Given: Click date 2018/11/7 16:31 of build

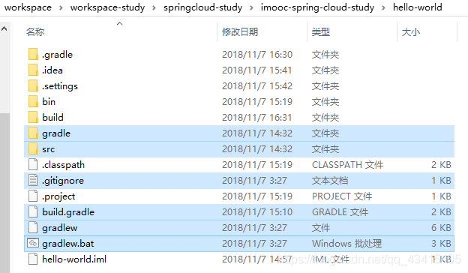Looking at the screenshot, I should click(x=257, y=118).
